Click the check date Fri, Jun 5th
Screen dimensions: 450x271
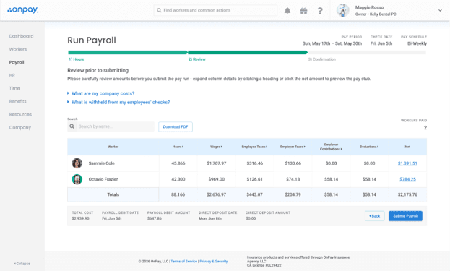click(x=381, y=43)
